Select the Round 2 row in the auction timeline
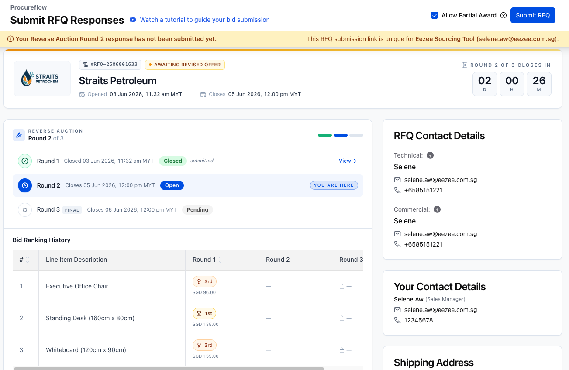 tap(188, 185)
